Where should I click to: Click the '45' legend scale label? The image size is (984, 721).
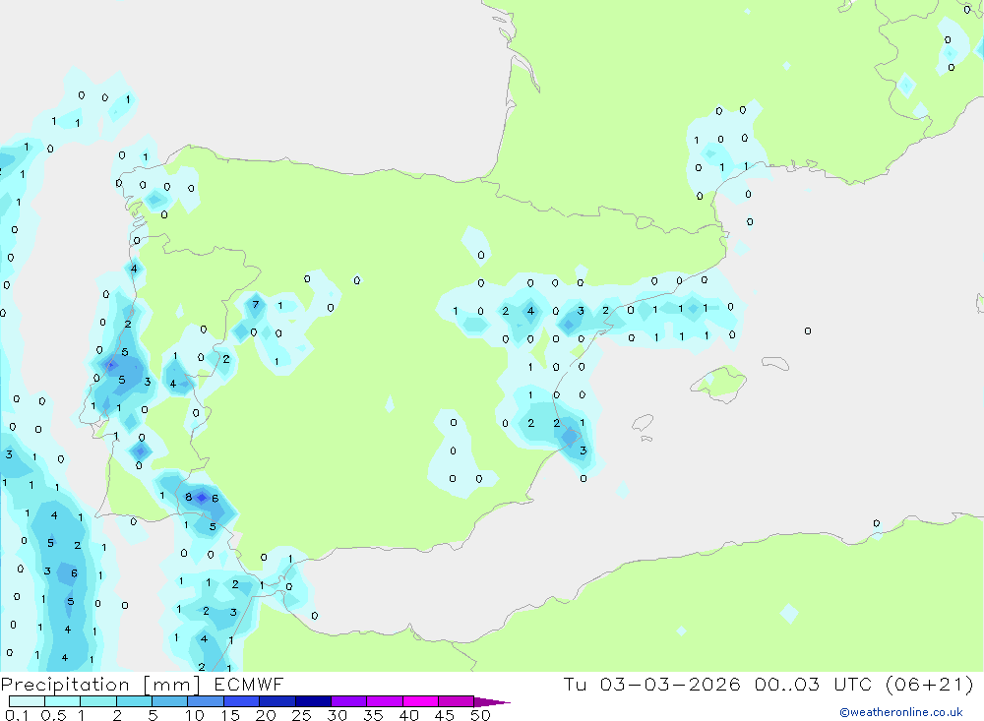445,715
